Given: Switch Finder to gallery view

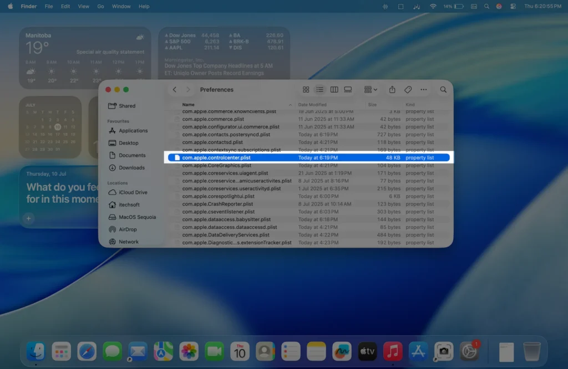Looking at the screenshot, I should (348, 89).
